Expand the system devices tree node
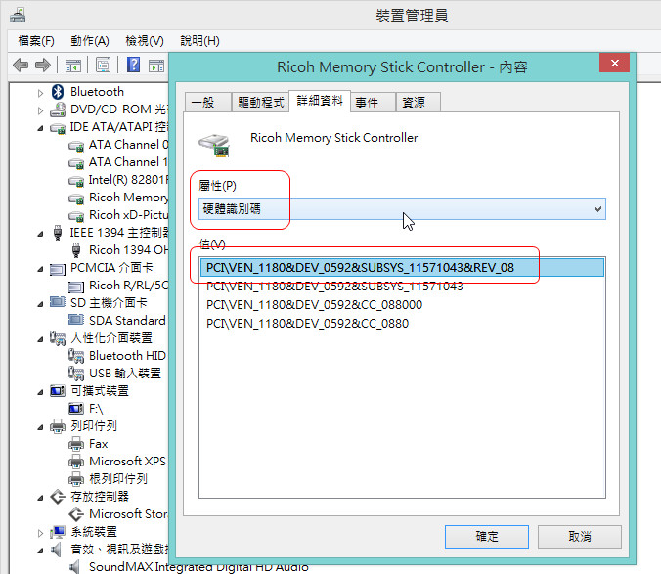The image size is (661, 574). pos(40,533)
